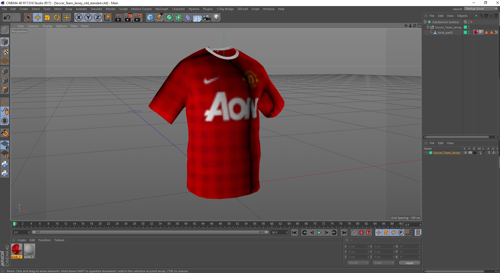Toggle View eye for Soccer_Team_Jersey layer

tap(470, 153)
